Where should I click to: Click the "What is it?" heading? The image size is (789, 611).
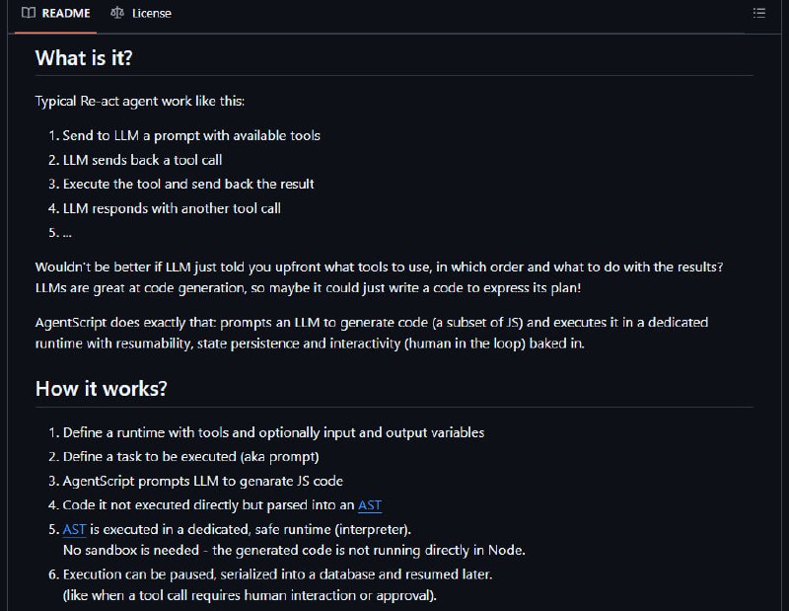coord(84,58)
